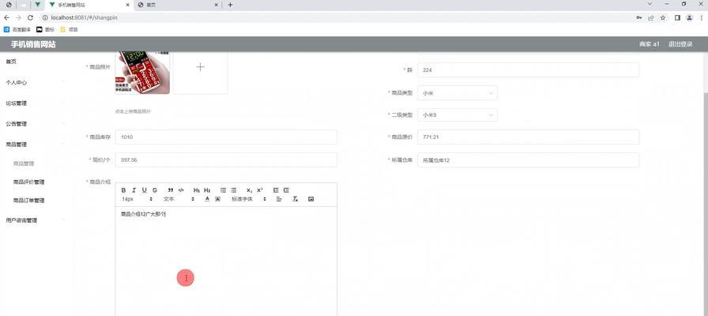This screenshot has width=708, height=316.
Task: Select the uploaded red phone photo
Action: click(x=143, y=72)
